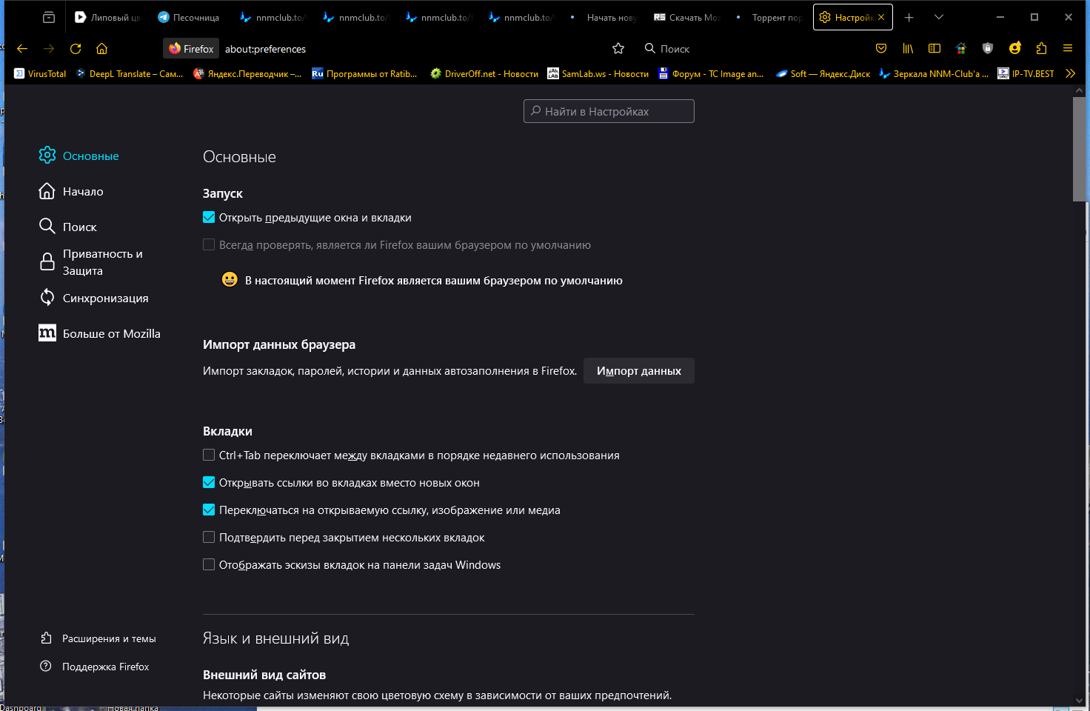Open the Extensions puzzle icon
Viewport: 1090px width, 711px height.
pyautogui.click(x=1041, y=48)
